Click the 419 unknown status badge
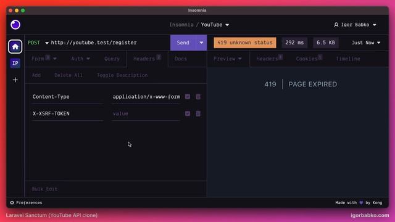Image resolution: width=395 pixels, height=222 pixels. pos(245,43)
